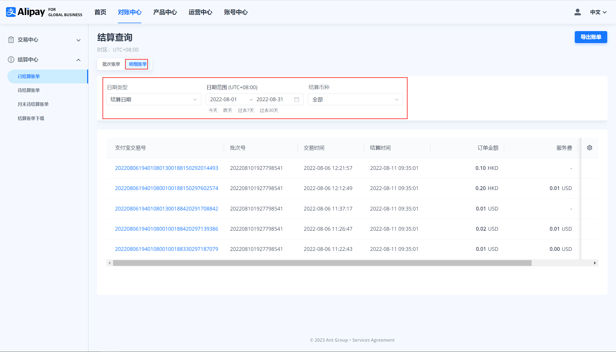The height and width of the screenshot is (352, 616).
Task: Open the 产品中心 top menu
Action: pyautogui.click(x=165, y=12)
